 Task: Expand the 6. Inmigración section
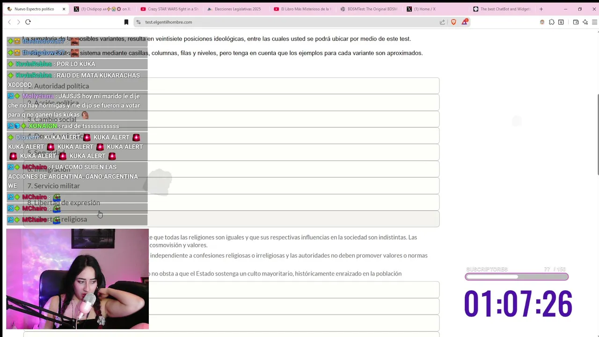tap(231, 169)
